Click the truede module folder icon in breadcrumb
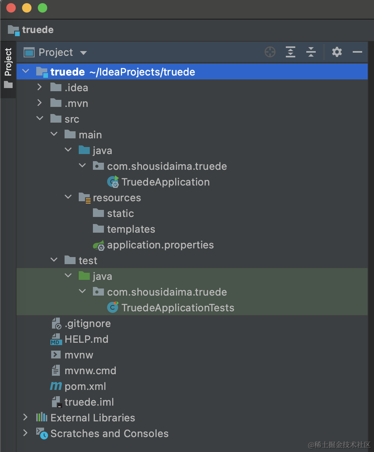This screenshot has width=374, height=452. tap(13, 30)
